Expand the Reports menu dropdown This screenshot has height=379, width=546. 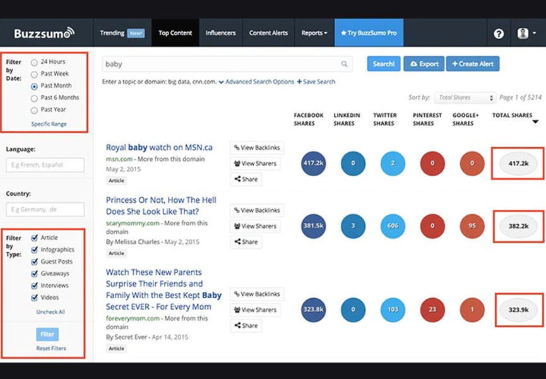point(314,33)
